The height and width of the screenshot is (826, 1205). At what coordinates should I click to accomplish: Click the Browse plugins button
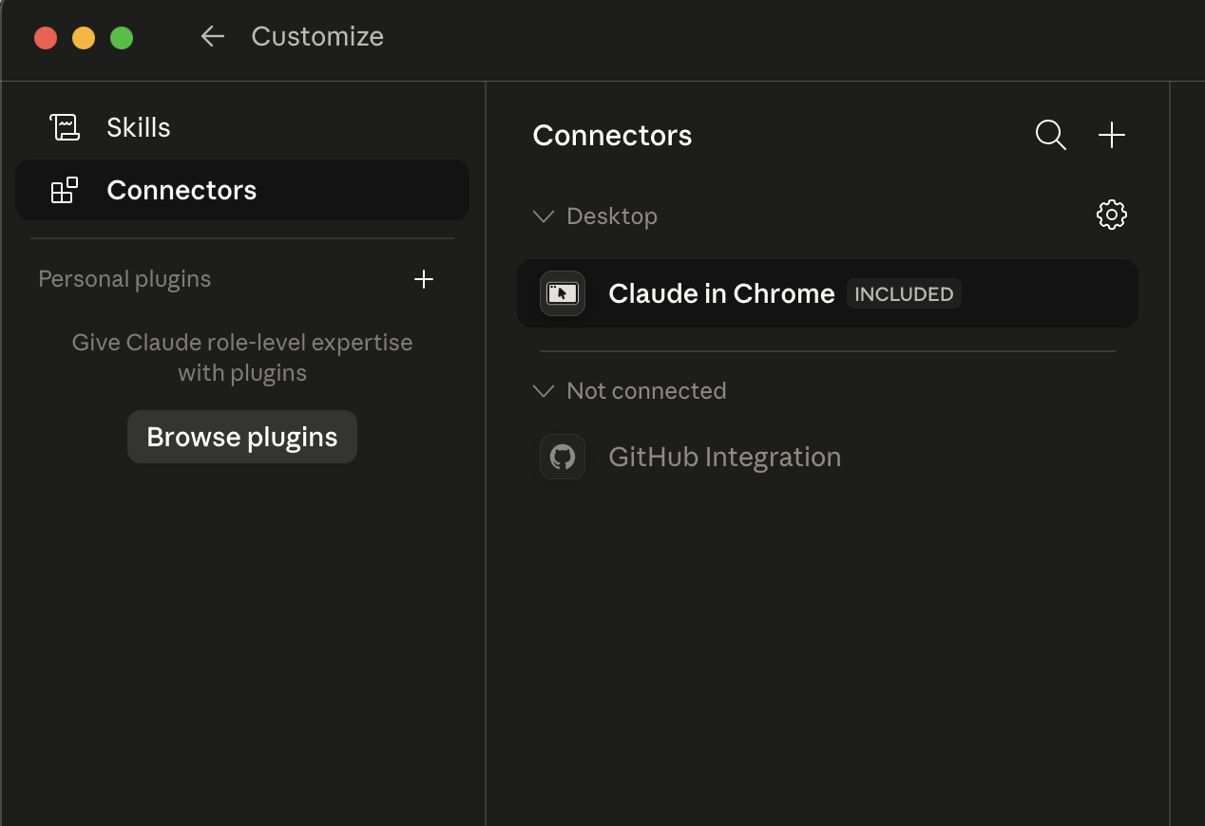pos(242,437)
